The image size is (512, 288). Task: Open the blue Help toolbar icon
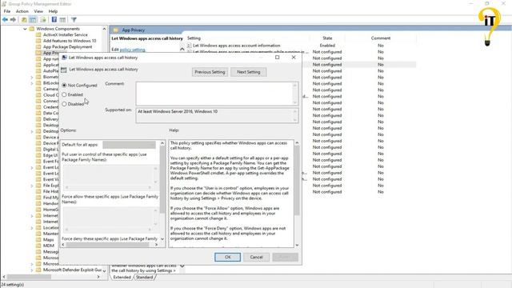(54, 20)
